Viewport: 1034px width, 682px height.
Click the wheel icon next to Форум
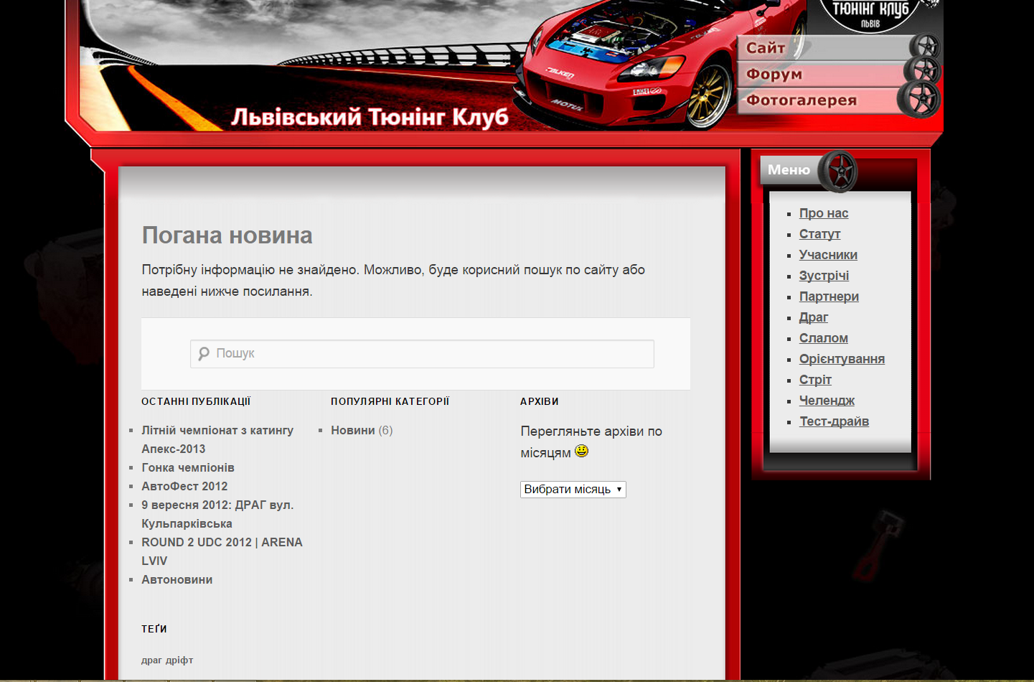pos(923,71)
